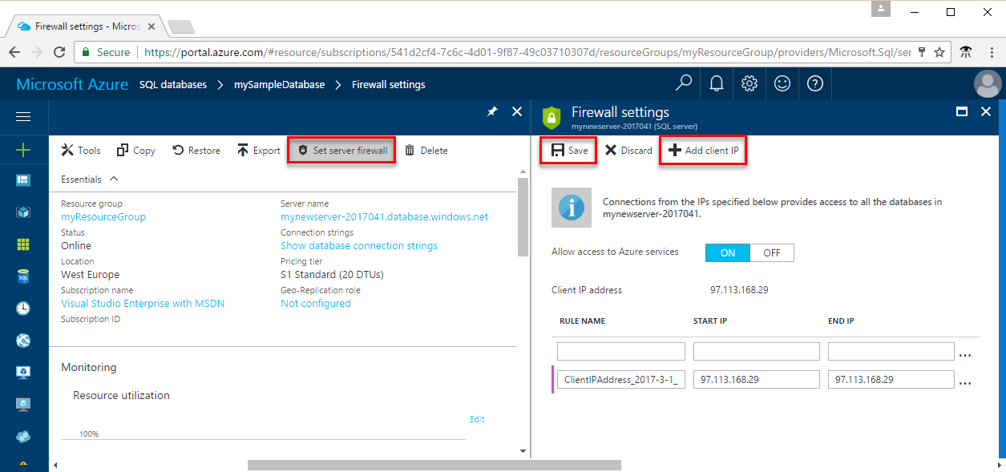
Task: Open the portal settings gear icon
Action: (749, 83)
